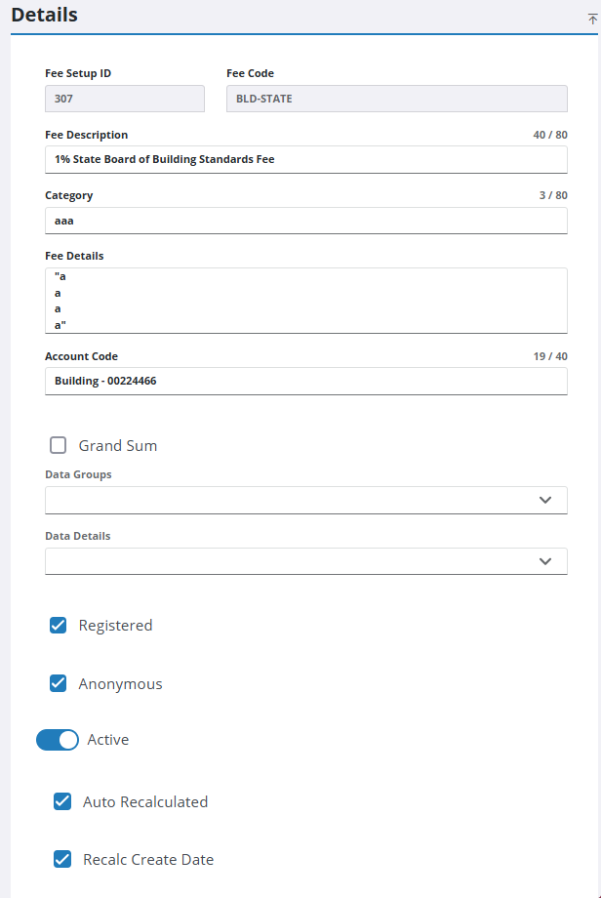Uncheck the Registered checkbox
The width and height of the screenshot is (601, 898).
(59, 626)
